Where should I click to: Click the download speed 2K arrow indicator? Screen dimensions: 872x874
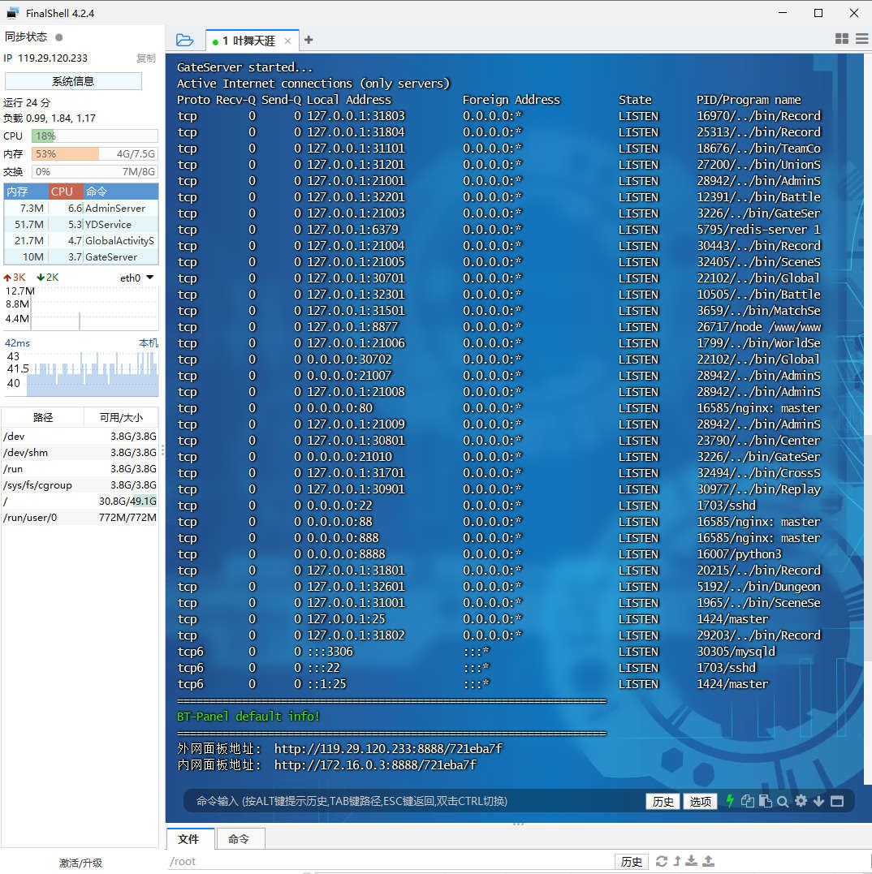point(48,277)
